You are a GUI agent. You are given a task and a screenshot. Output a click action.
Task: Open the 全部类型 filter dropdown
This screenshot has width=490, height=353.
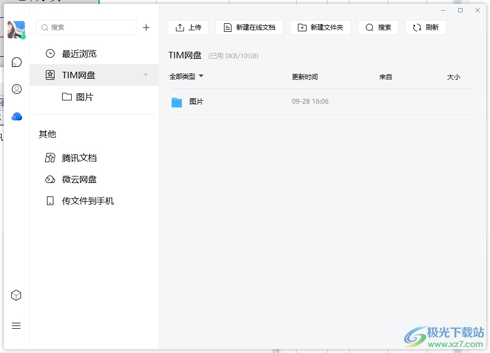(186, 77)
